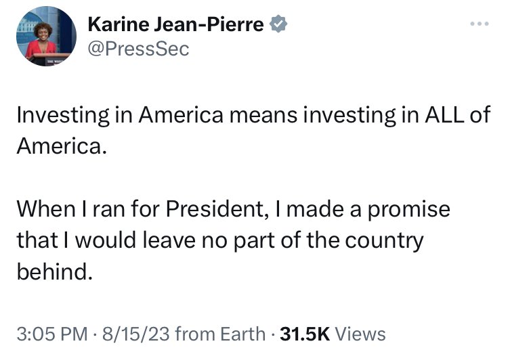The height and width of the screenshot is (350, 508).
Task: Open Karine Jean-Pierre's profile picture
Action: [x=46, y=36]
